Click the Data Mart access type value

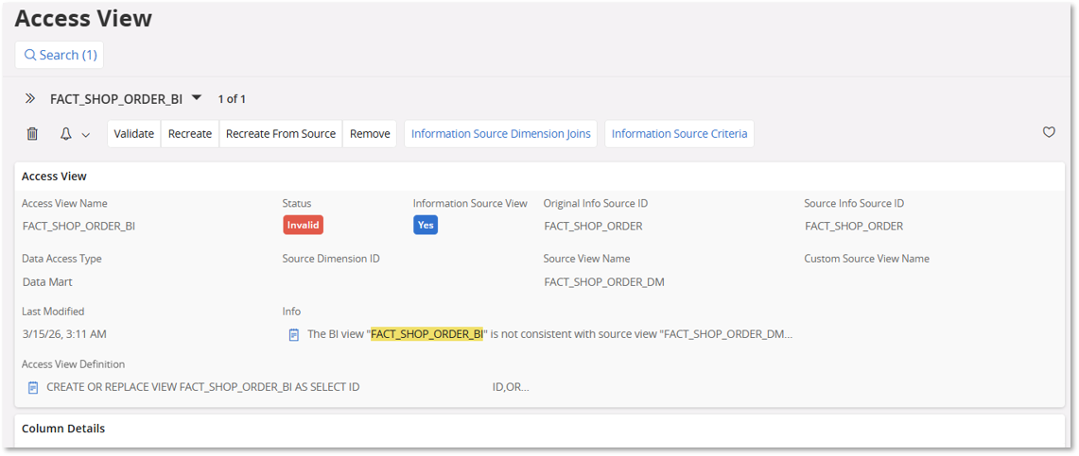tap(47, 281)
